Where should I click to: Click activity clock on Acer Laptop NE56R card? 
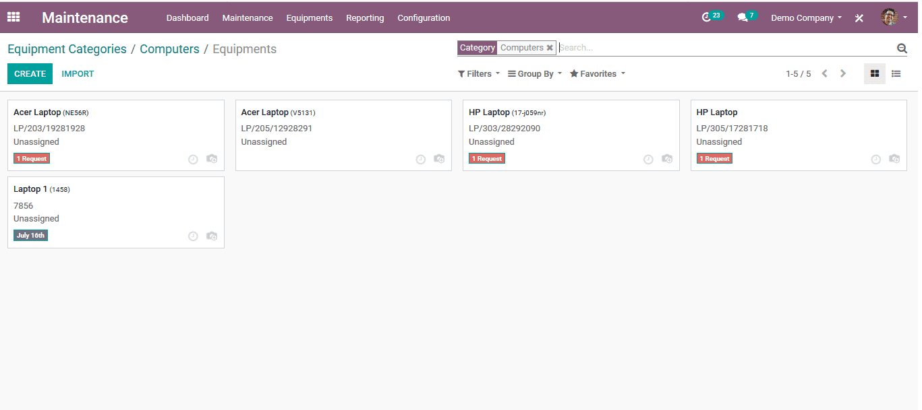click(x=193, y=160)
